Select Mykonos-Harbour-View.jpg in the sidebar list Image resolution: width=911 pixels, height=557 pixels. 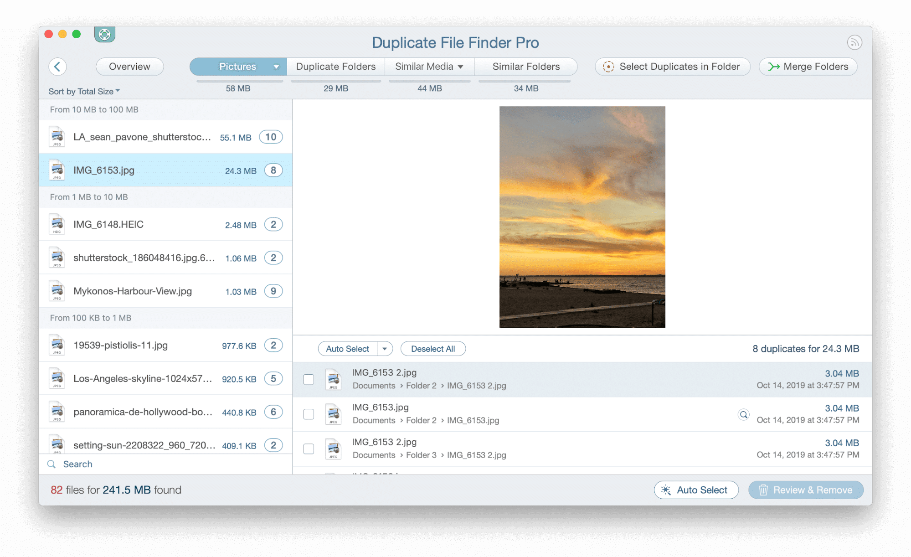[x=132, y=291]
